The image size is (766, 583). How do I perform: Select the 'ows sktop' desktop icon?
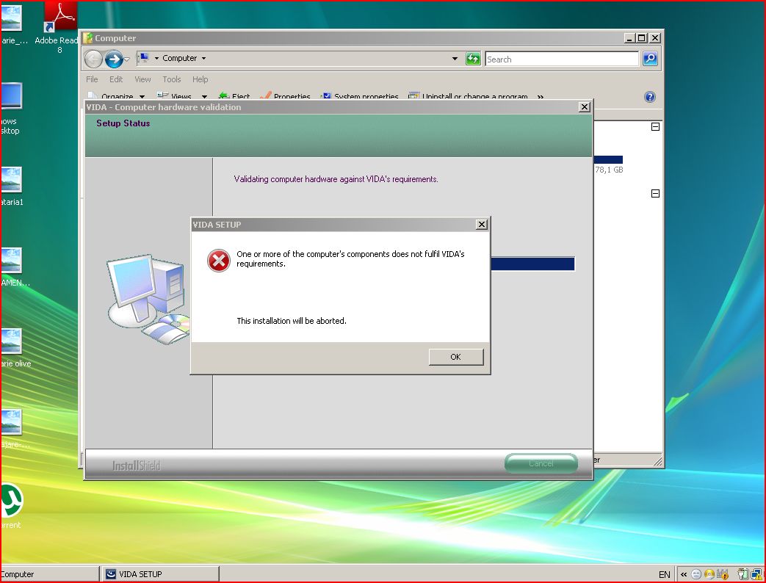click(11, 109)
